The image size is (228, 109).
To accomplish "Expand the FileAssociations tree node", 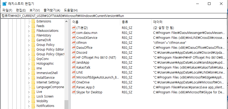I will (x=29, y=31).
